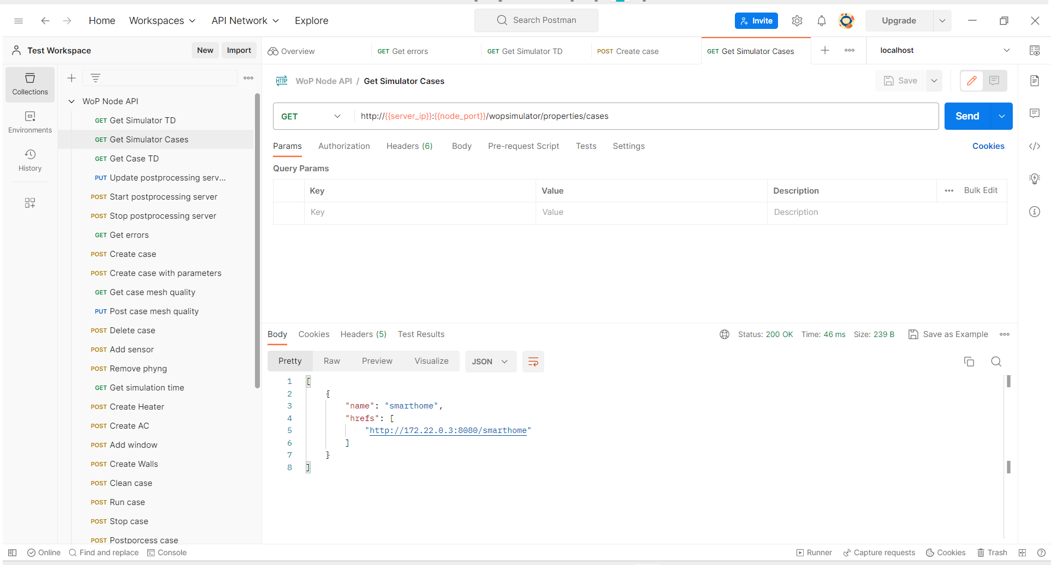This screenshot has width=1051, height=565.
Task: Open the related requests lightbulb icon
Action: [x=1035, y=179]
